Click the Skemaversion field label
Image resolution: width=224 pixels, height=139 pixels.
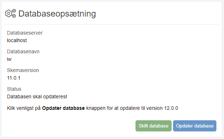(23, 70)
